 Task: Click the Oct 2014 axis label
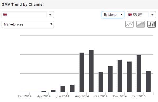pos(101,96)
